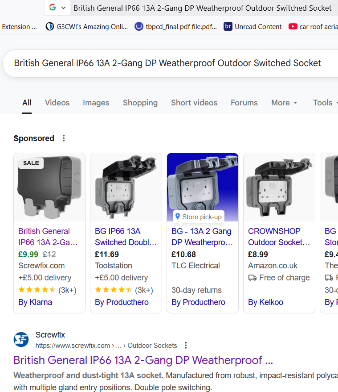Click the Toolstation socket product thumbnail
This screenshot has height=392, width=338.
(126, 188)
